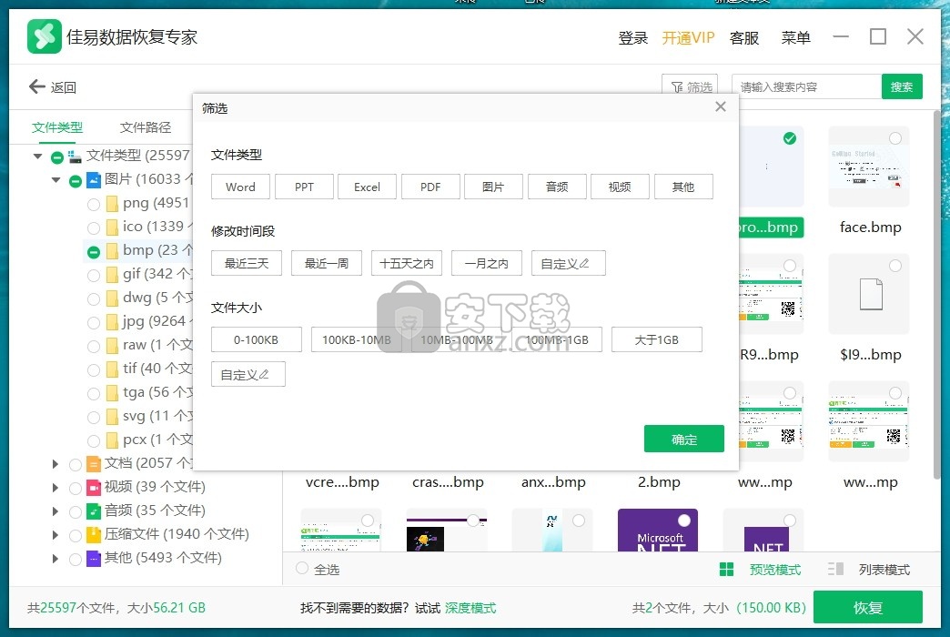Filter by Excel file type

(x=367, y=187)
